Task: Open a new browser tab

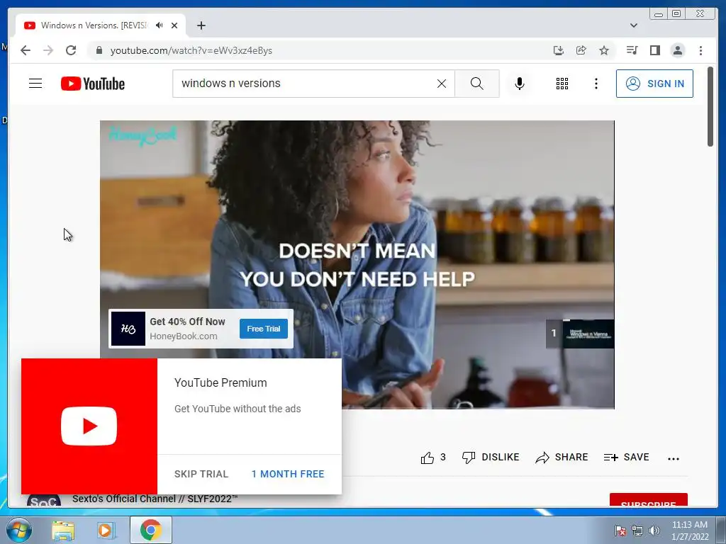Action: point(201,25)
